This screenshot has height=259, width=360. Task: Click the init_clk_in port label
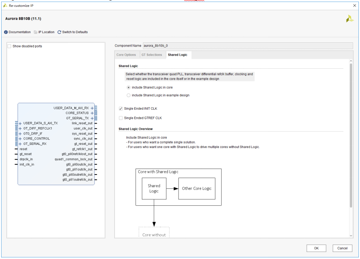(x=26, y=165)
